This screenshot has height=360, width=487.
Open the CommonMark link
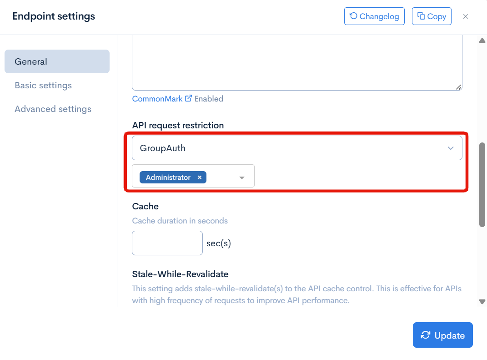coord(157,99)
